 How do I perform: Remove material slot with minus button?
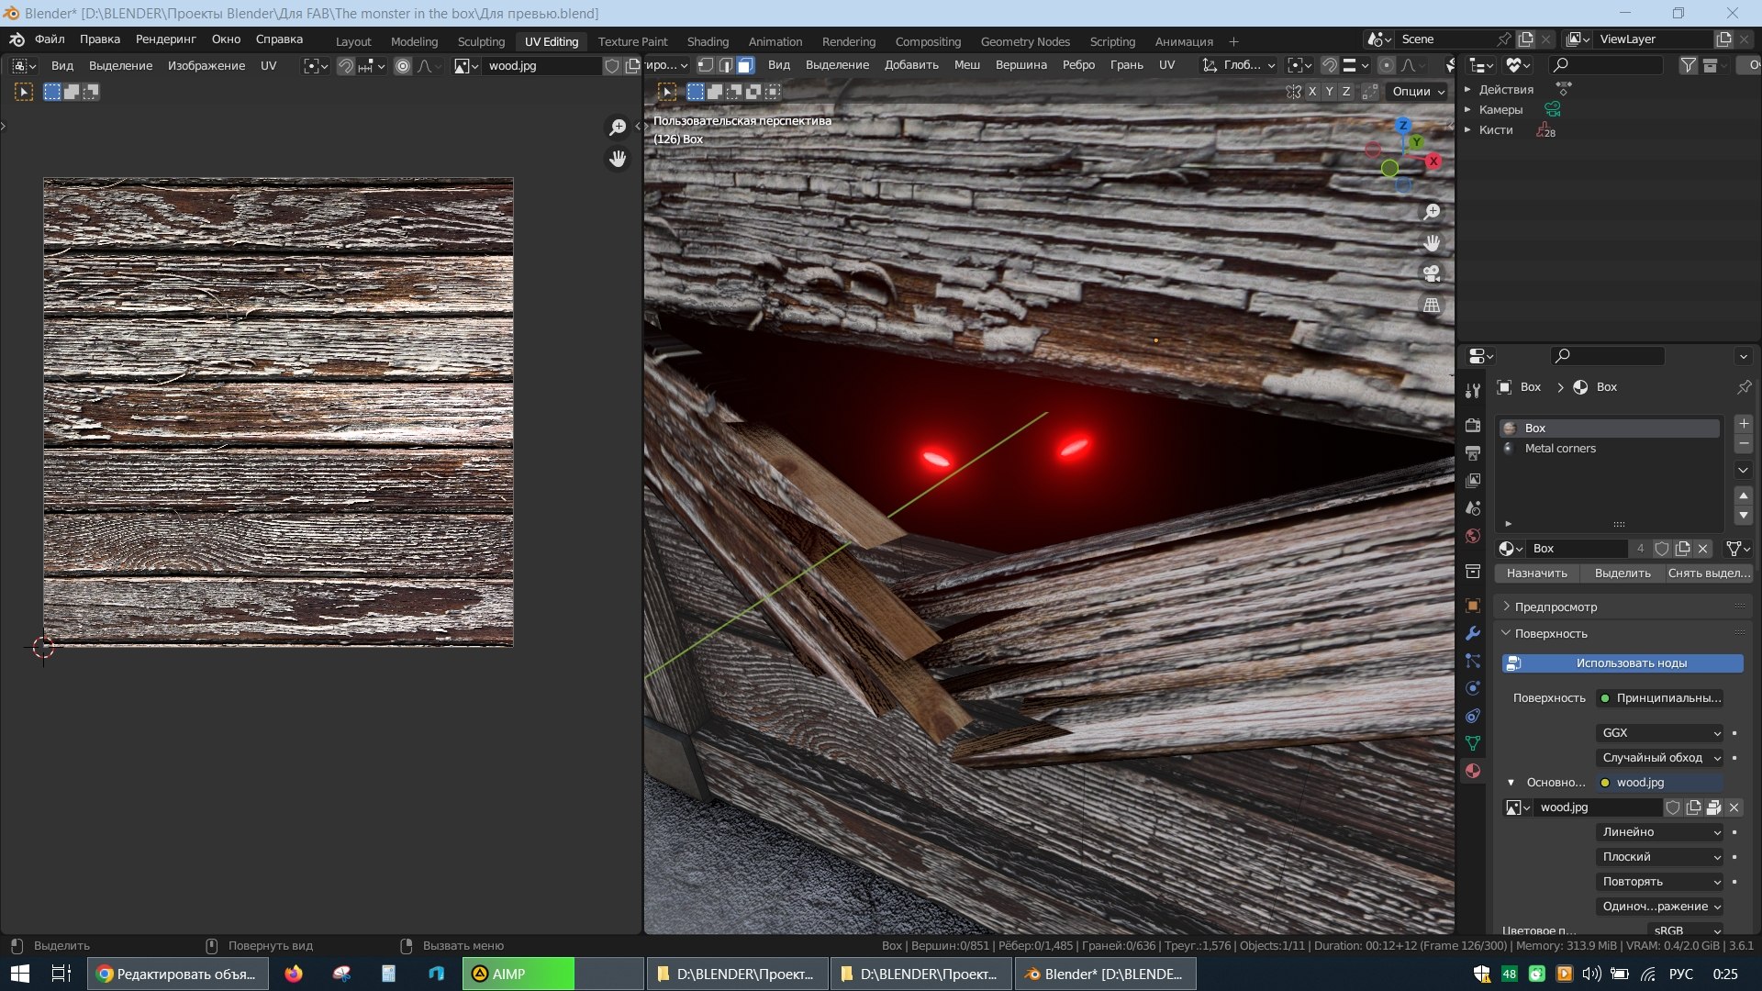[x=1744, y=444]
